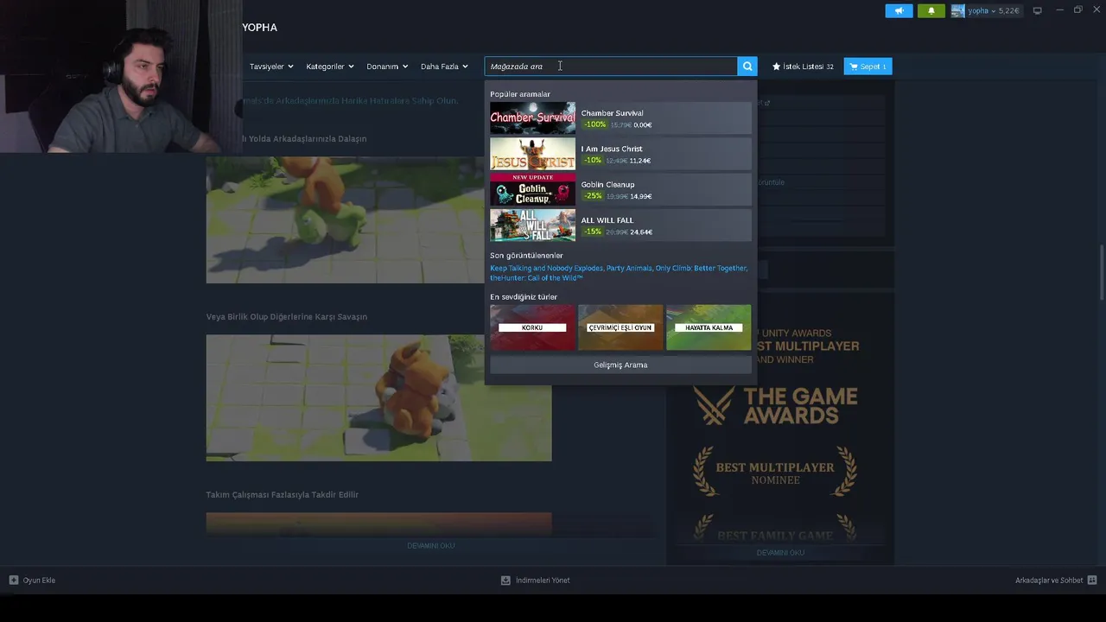Click the I Am Jesus Christ 11,24€ price

640,161
